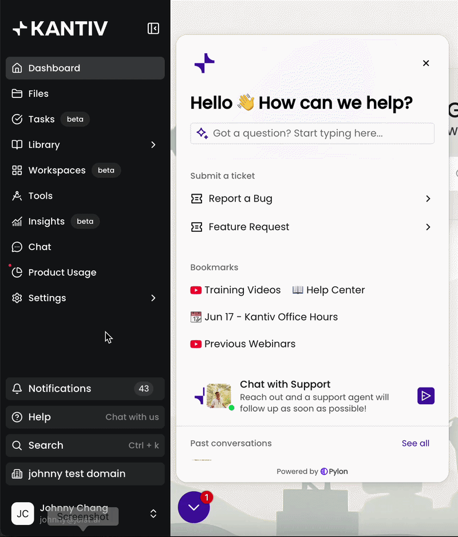Open the Previous Webinars bookmark
Screen dimensions: 458x537
[x=243, y=344]
